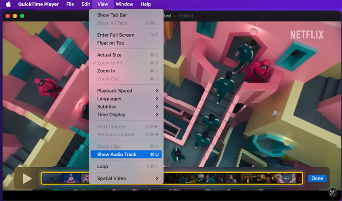Click the trim bar's right yellow handle
Image resolution: width=342 pixels, height=201 pixels.
[x=302, y=178]
